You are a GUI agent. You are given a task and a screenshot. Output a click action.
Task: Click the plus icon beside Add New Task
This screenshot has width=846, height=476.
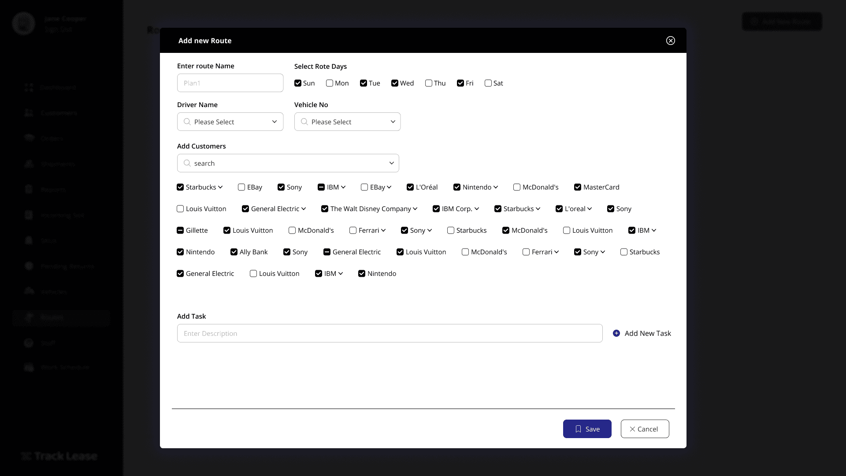tap(616, 333)
